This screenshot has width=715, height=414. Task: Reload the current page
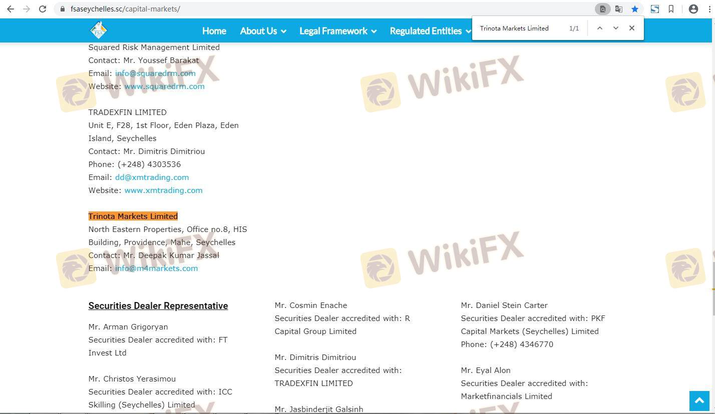[43, 9]
